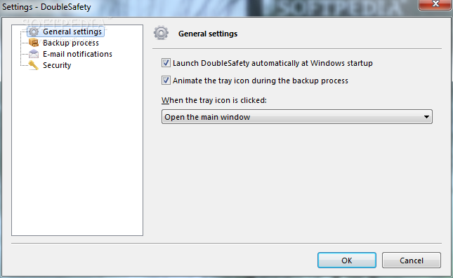Screen dimensions: 453x278
Task: Open E-mail notifications settings page
Action: [77, 54]
